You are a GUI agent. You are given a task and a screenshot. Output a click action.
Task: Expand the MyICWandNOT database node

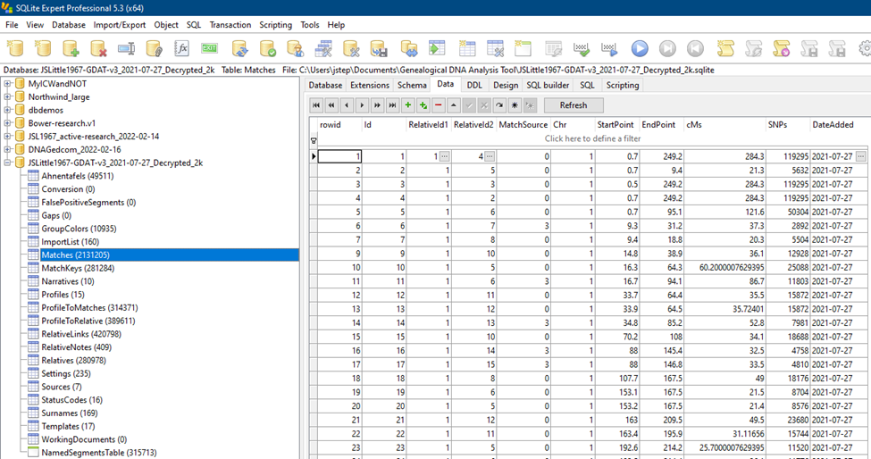9,84
